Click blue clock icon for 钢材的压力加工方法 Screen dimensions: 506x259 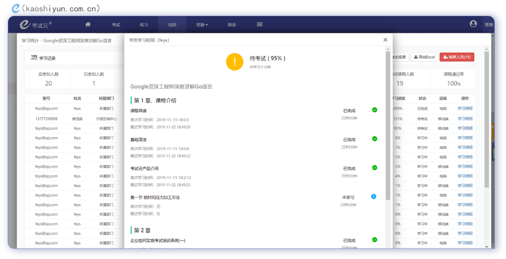(374, 197)
